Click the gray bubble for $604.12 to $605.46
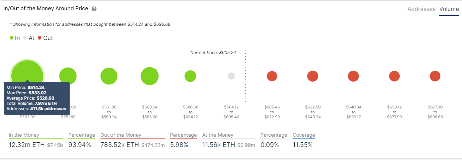Screen dimensions: 462x160 (x=231, y=76)
